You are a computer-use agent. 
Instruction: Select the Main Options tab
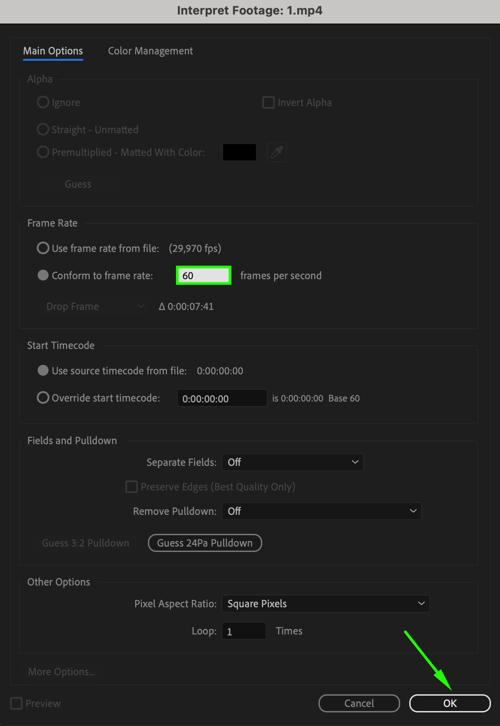tap(53, 51)
